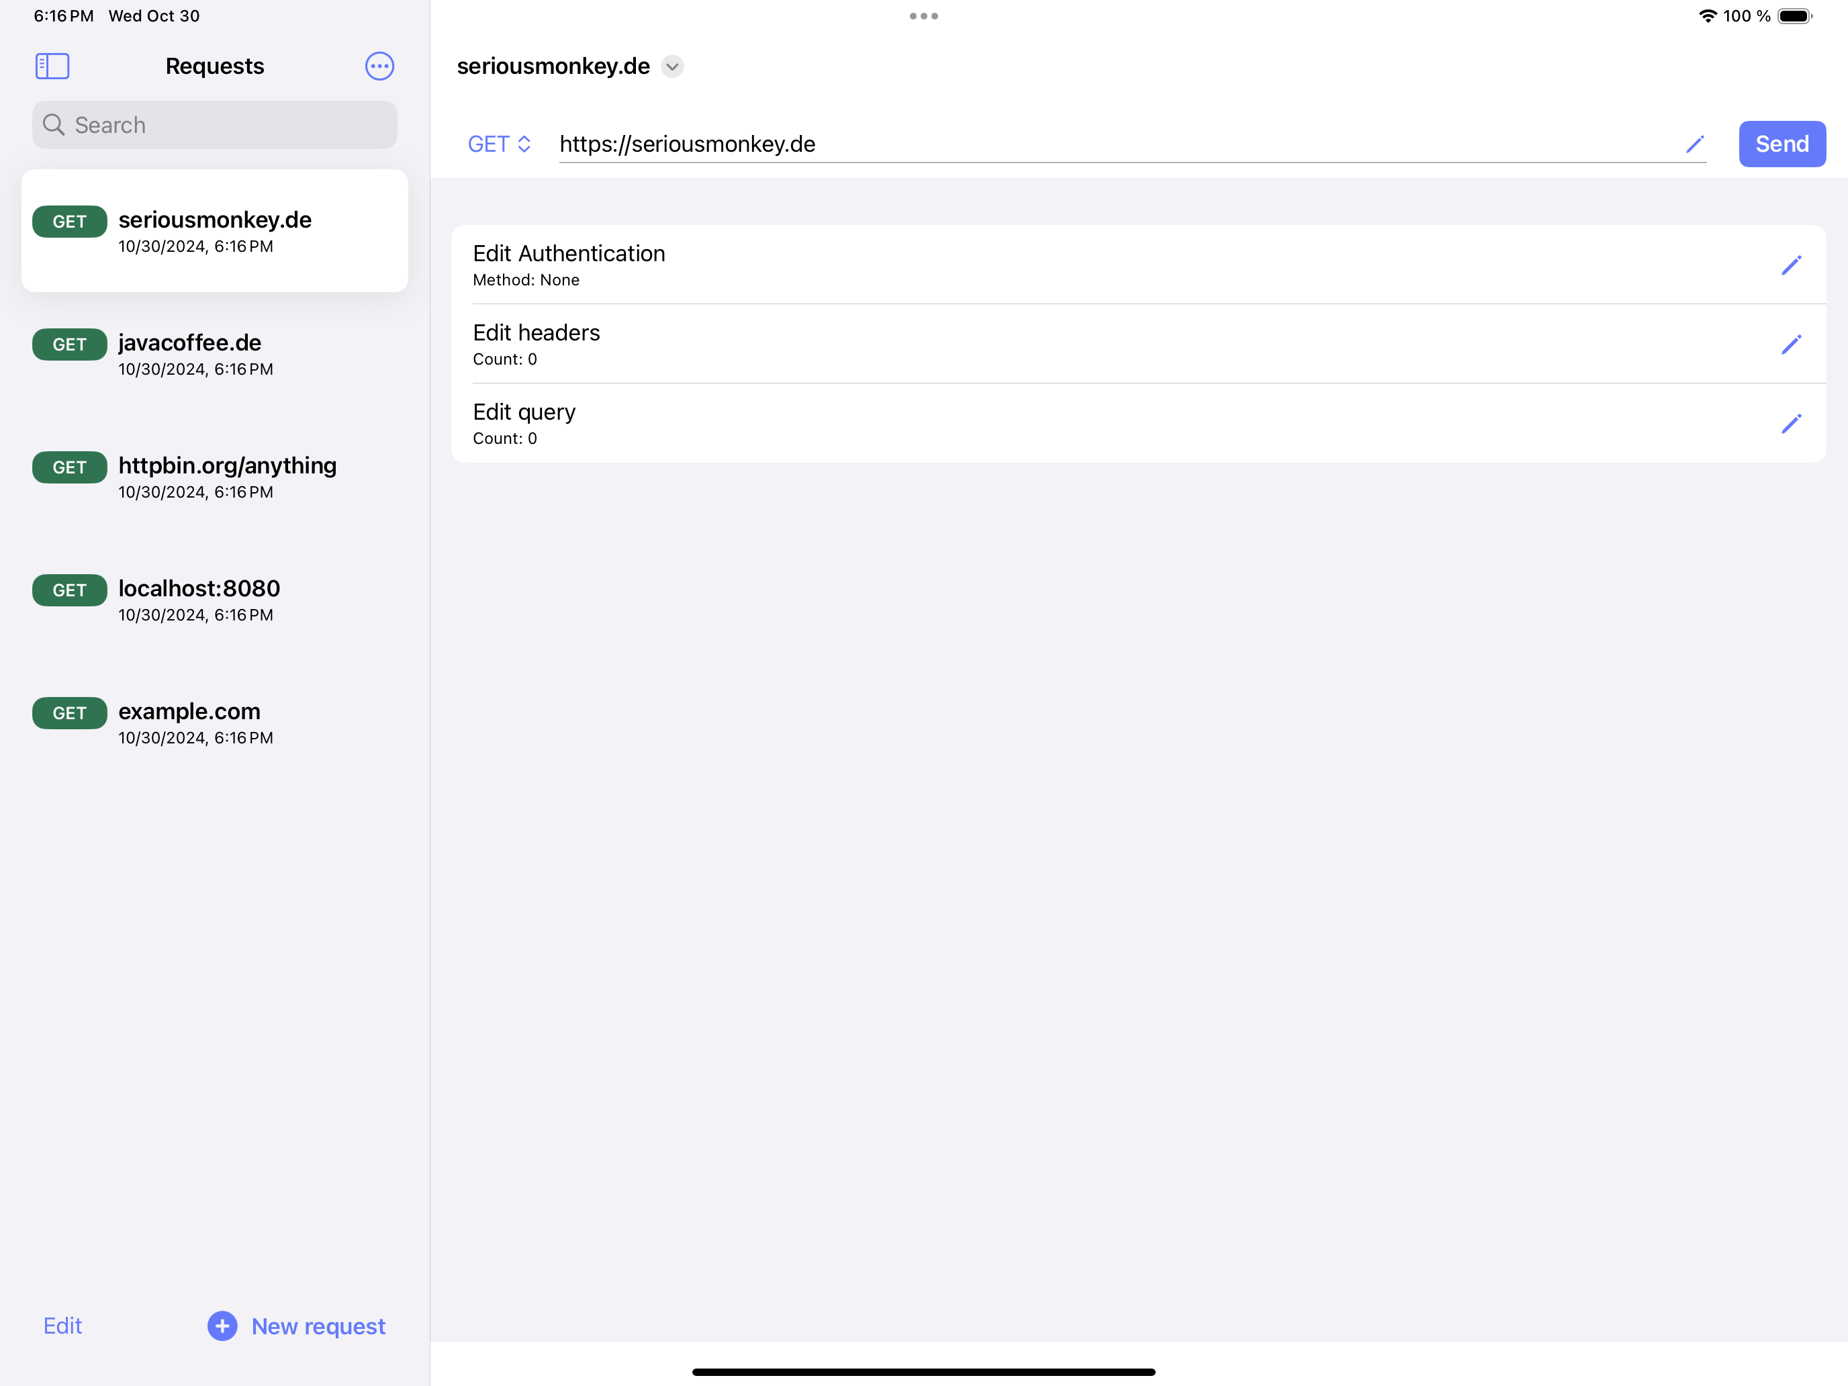The image size is (1848, 1386).
Task: Focus the Search requests field
Action: (x=215, y=126)
